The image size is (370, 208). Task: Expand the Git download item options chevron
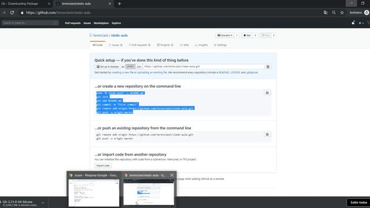click(x=43, y=203)
